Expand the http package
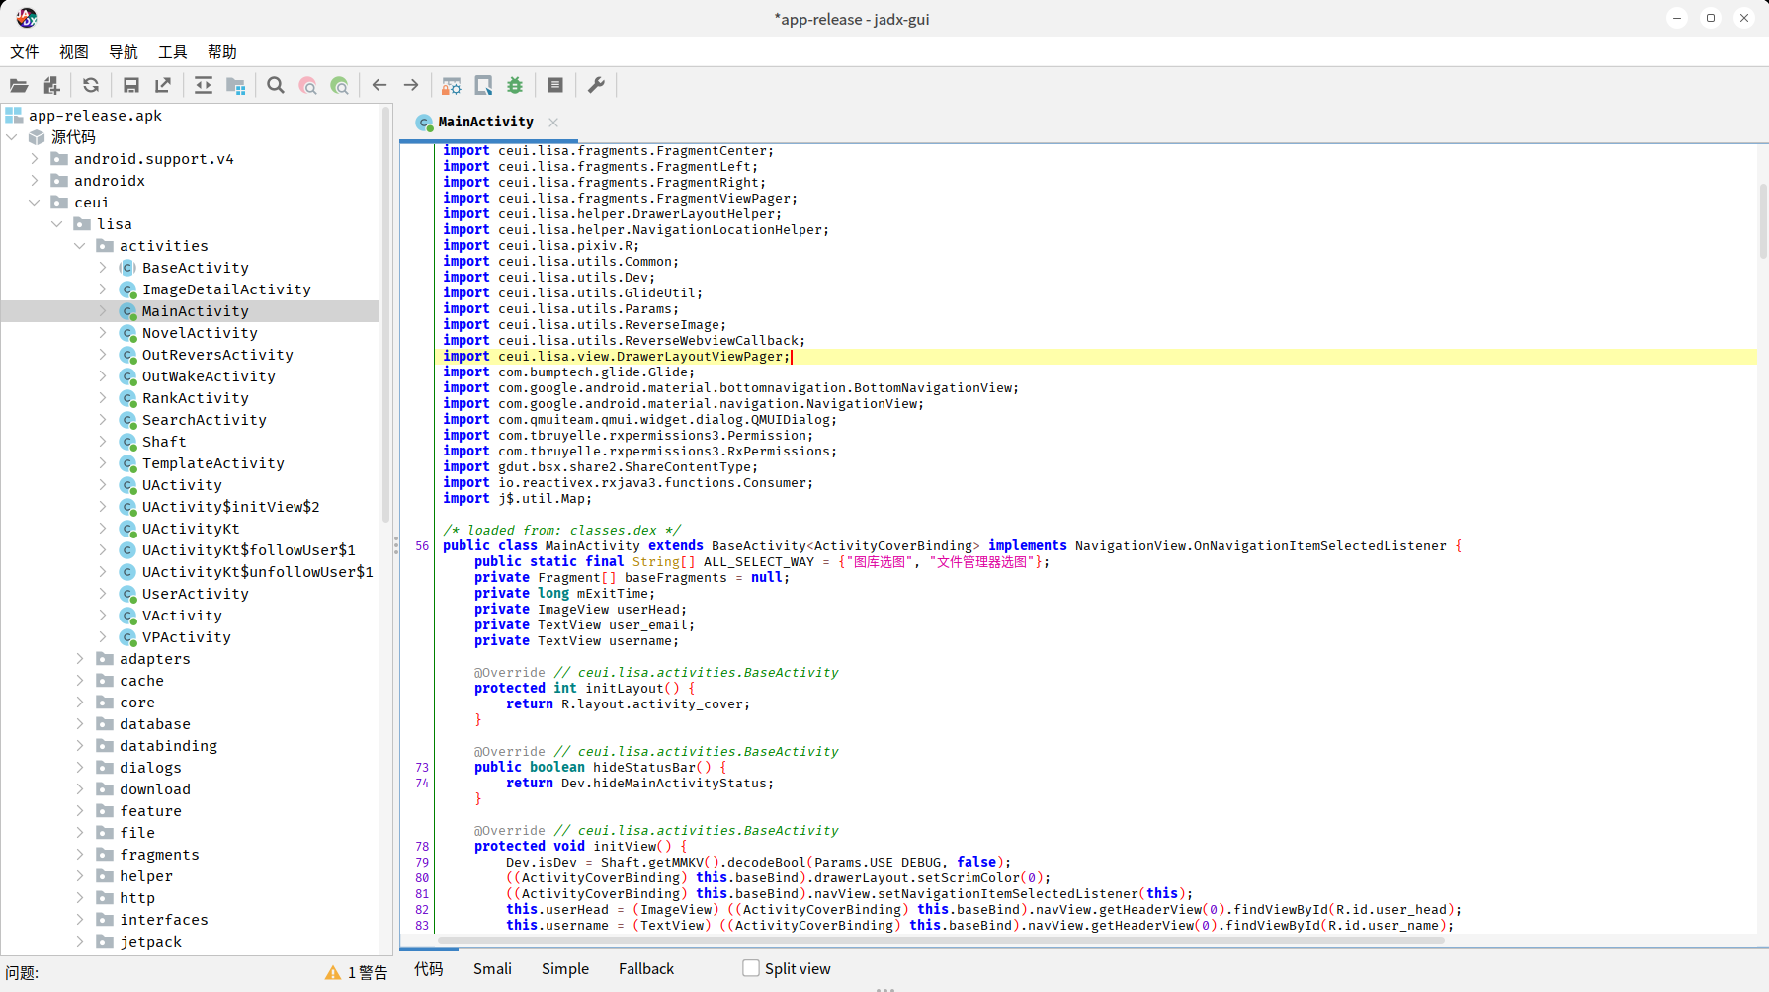Viewport: 1769px width, 992px height. click(x=80, y=898)
